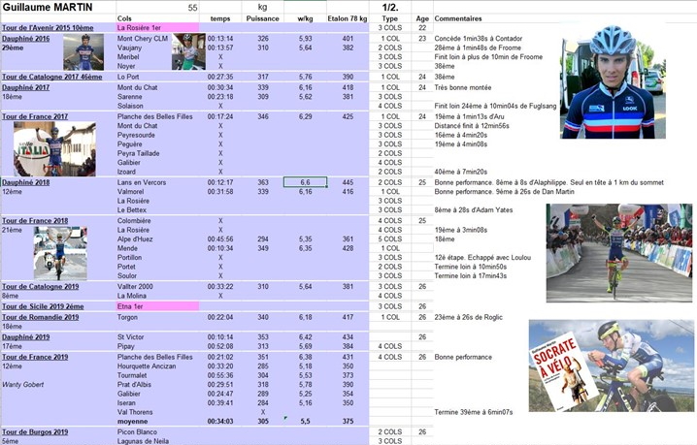Screen dimensions: 697x445
Task: Open the Tour de Burgos 2019 link
Action: point(35,431)
